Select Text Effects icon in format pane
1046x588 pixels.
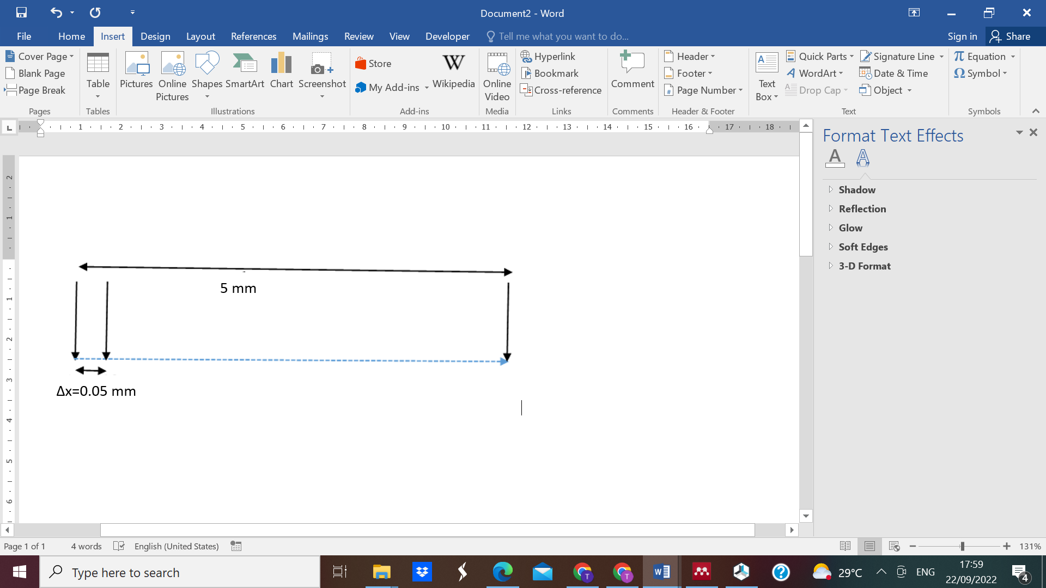pyautogui.click(x=862, y=158)
